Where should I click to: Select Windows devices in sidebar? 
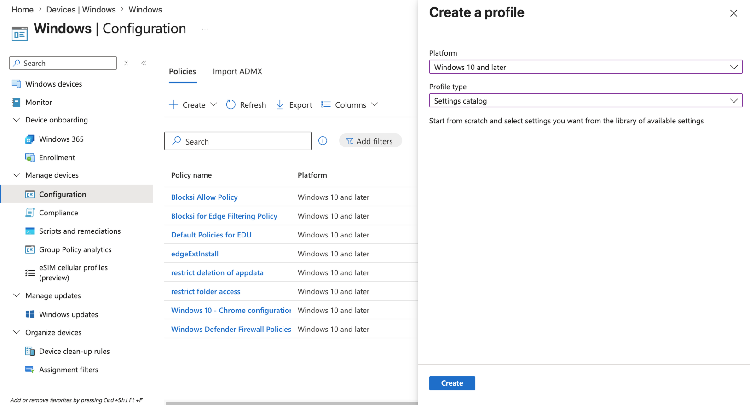[x=54, y=84]
